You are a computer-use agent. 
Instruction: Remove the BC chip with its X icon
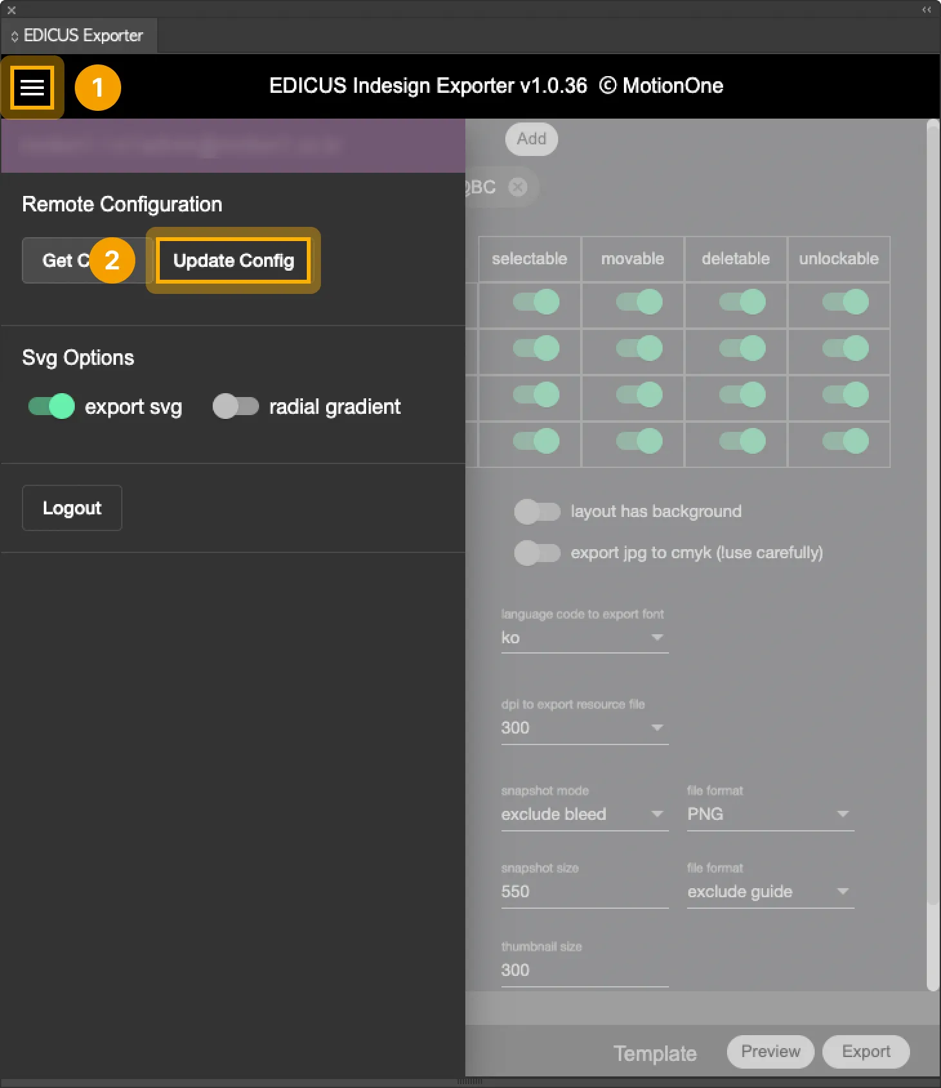[518, 187]
